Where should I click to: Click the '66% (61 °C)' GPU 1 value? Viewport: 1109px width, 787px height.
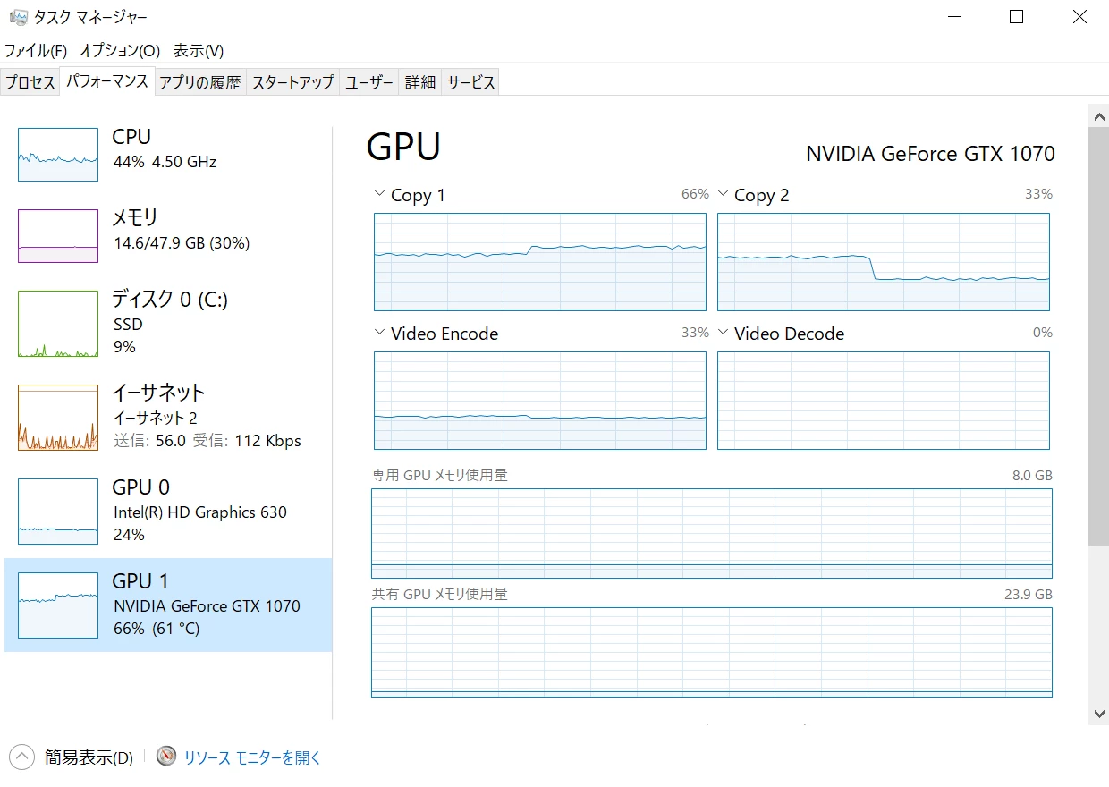coord(157,629)
